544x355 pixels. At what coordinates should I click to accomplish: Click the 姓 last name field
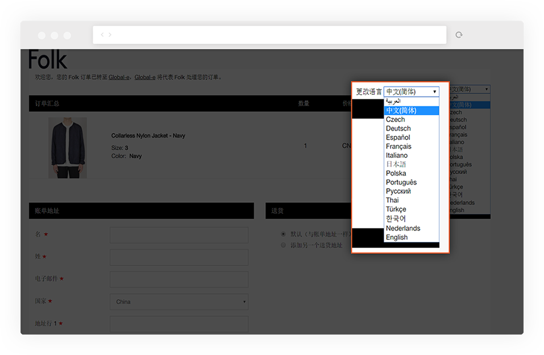[179, 257]
